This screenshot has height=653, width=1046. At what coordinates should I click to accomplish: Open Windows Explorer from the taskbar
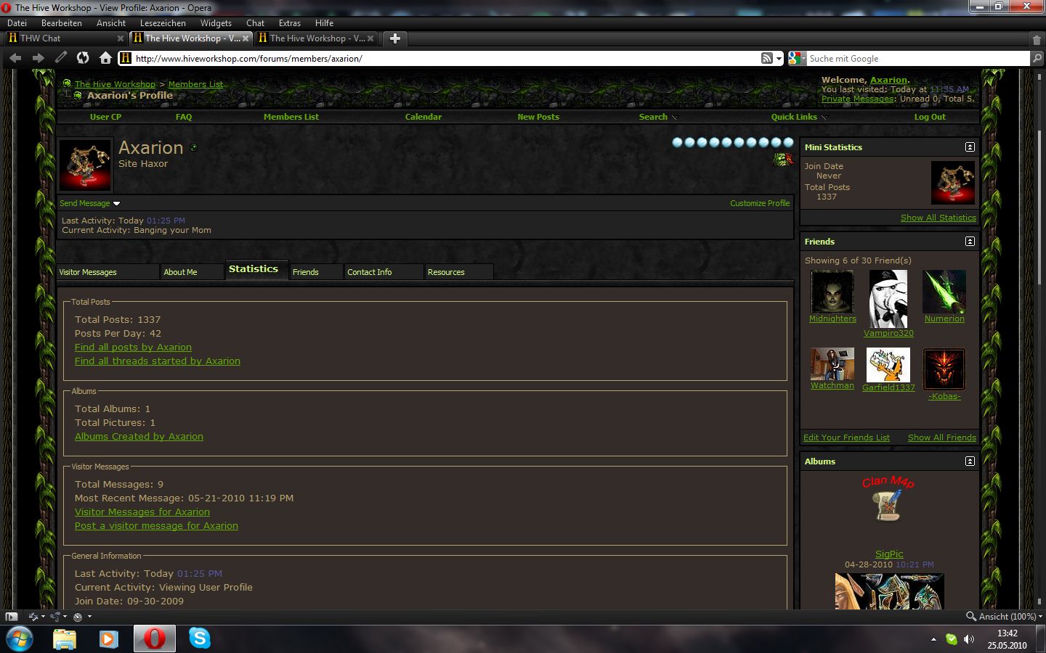[65, 638]
